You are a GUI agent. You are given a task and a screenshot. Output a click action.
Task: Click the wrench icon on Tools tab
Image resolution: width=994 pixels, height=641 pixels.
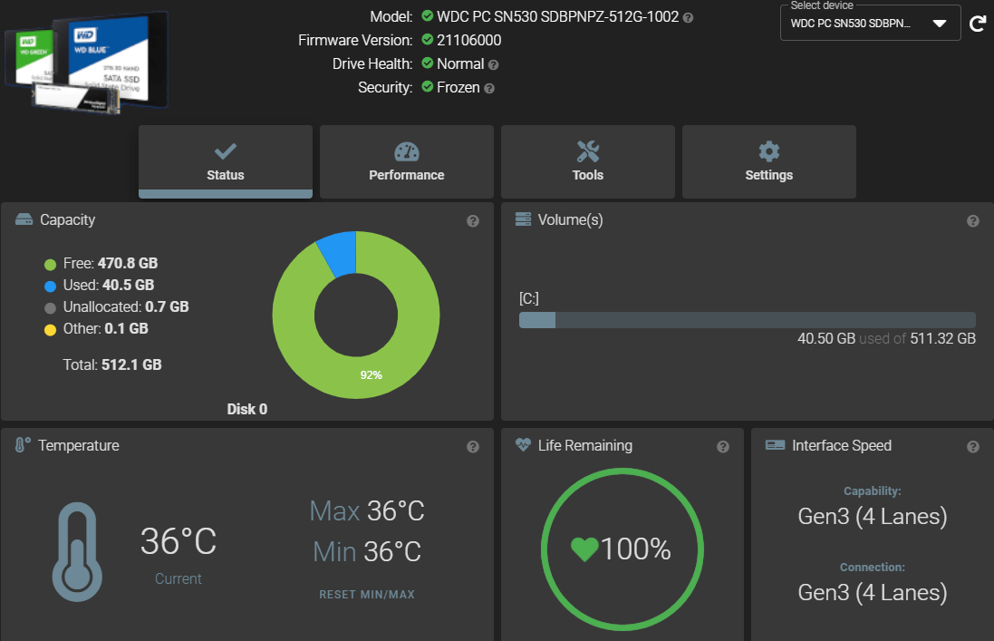[x=588, y=151]
